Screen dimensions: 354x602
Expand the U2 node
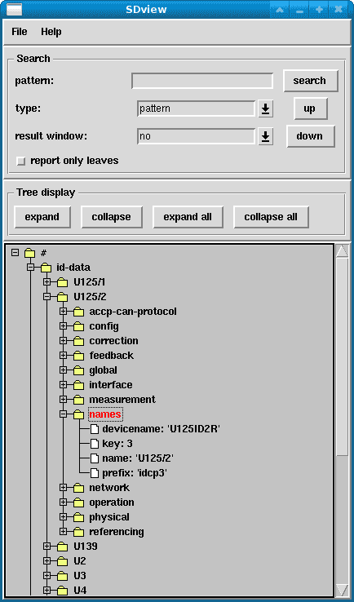tap(46, 561)
